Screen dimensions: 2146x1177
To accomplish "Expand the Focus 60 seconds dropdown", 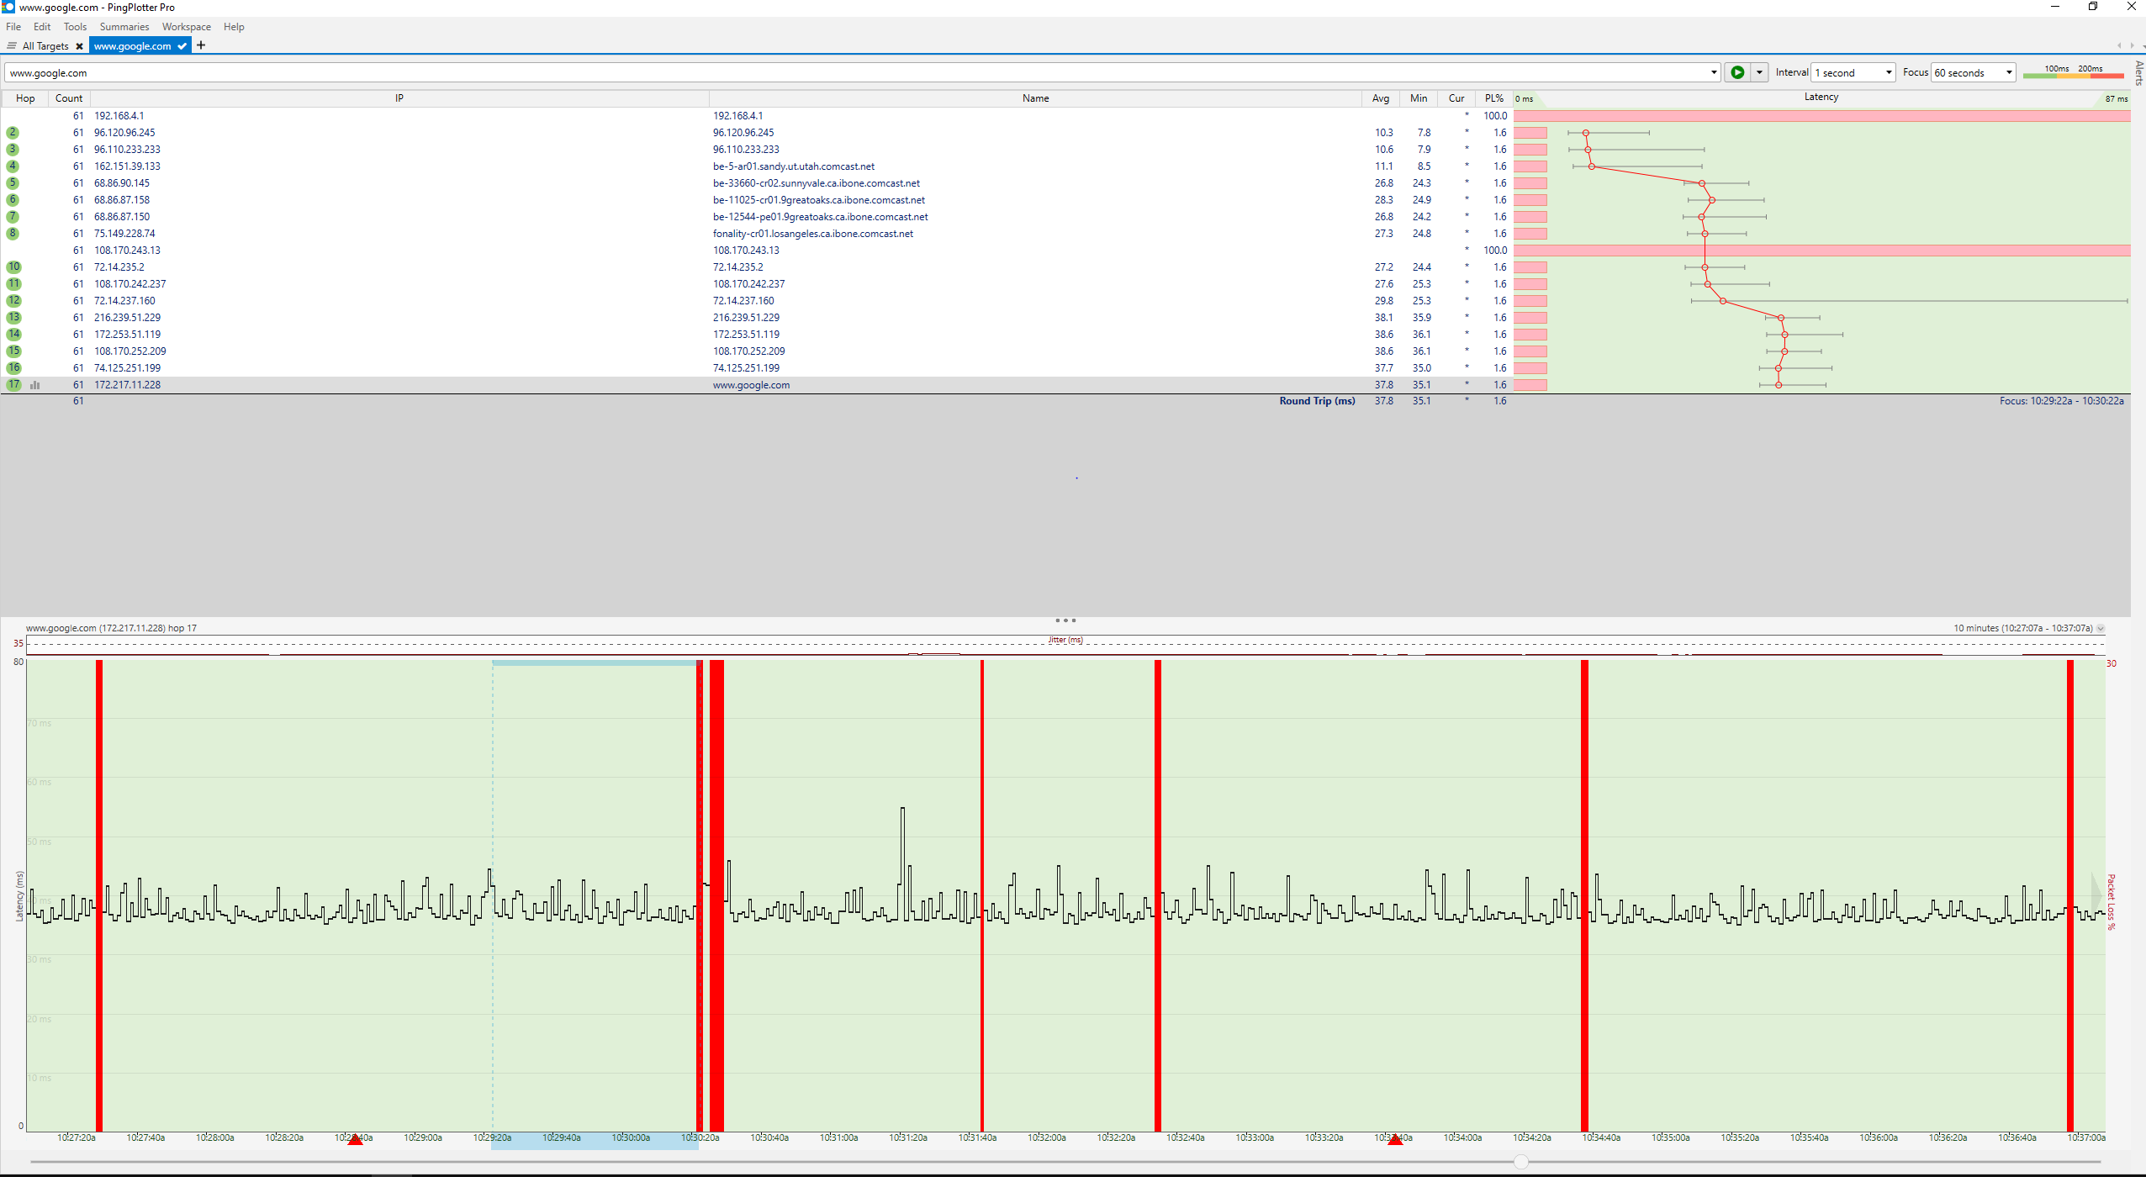I will pos(2008,72).
